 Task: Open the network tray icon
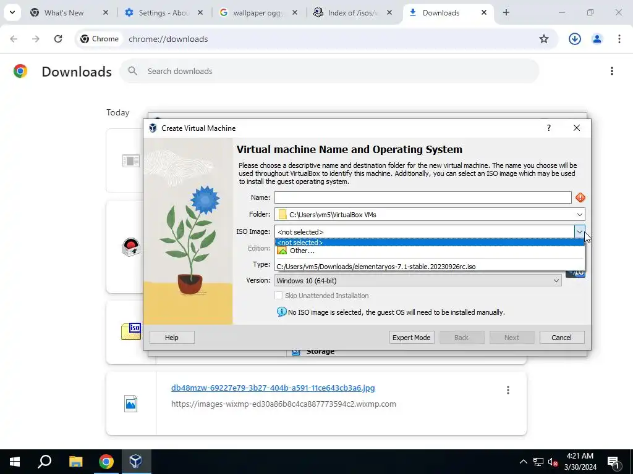coord(538,462)
